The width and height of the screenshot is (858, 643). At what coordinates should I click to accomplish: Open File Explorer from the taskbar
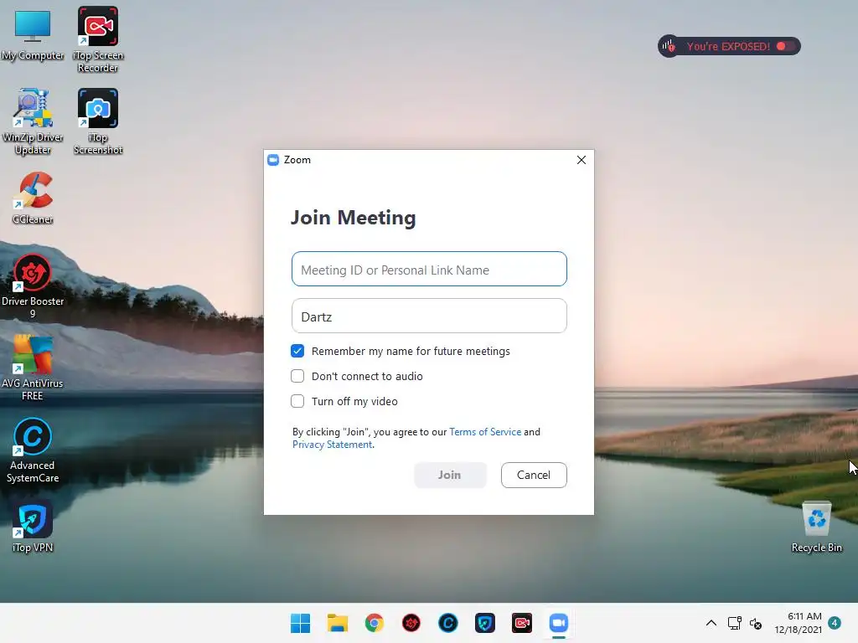tap(338, 623)
